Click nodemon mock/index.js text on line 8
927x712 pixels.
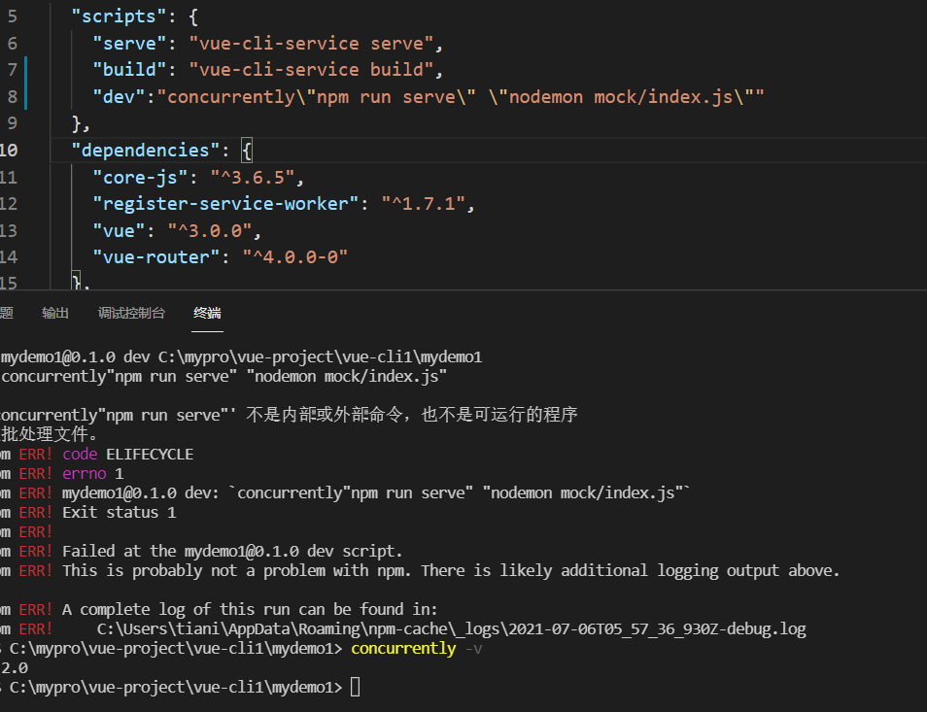(x=621, y=96)
